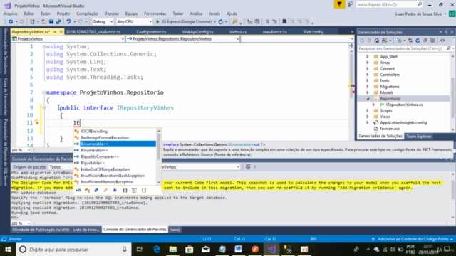Open the Saída output tab
Image resolution: width=456 pixels, height=256 pixels.
pos(175,230)
